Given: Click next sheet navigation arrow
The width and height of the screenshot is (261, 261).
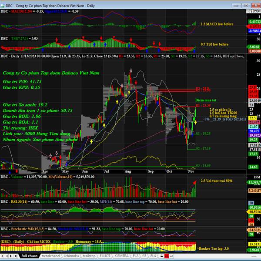Looking at the screenshot, I should [11, 256].
